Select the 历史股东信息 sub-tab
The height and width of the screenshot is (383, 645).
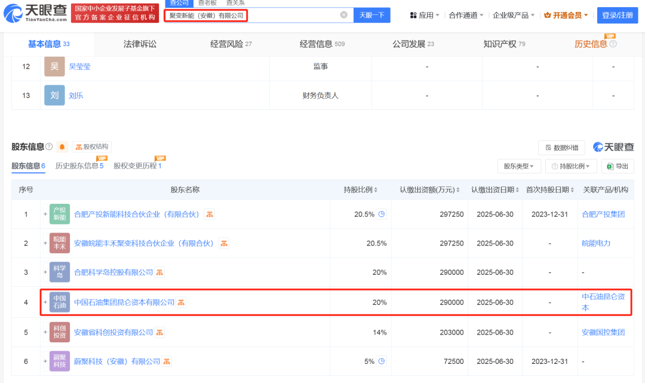(79, 166)
